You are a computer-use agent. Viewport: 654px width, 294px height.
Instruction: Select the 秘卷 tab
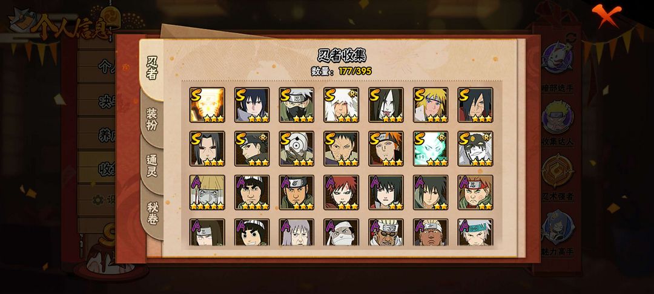153,213
